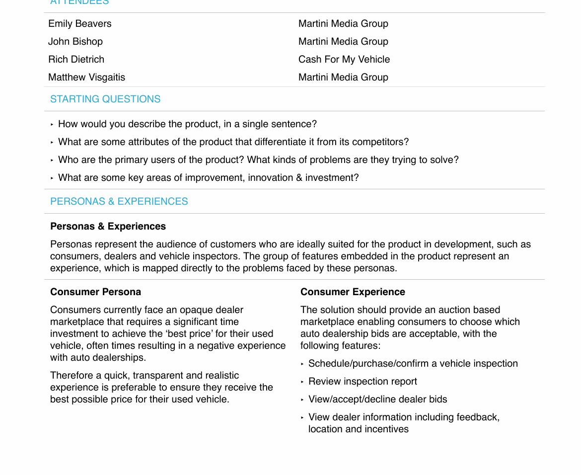Select the Schedule/purchase/confirm vehicle inspection bullet
The height and width of the screenshot is (475, 581).
pyautogui.click(x=413, y=363)
